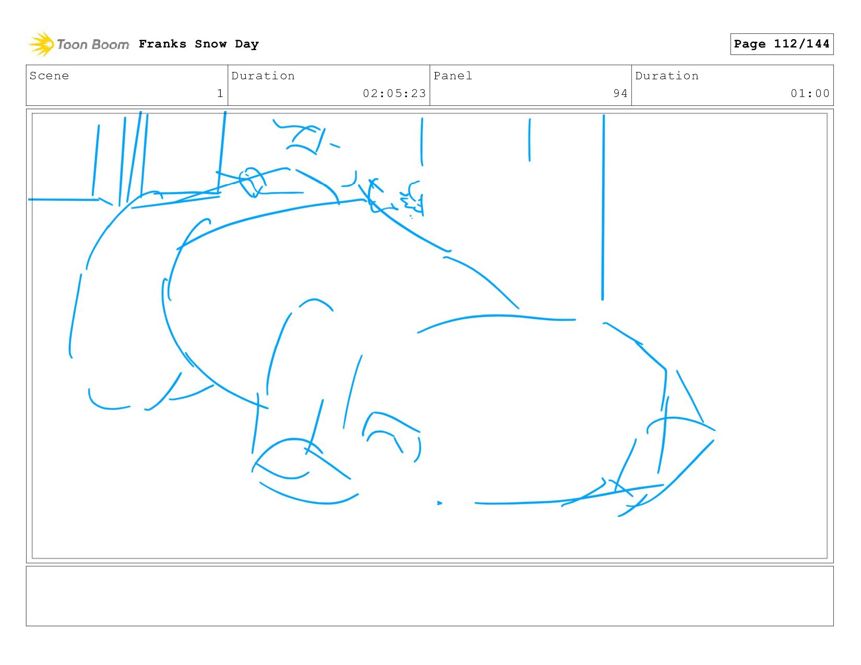Click the panel duration '01:00'
The width and height of the screenshot is (861, 665).
[810, 93]
